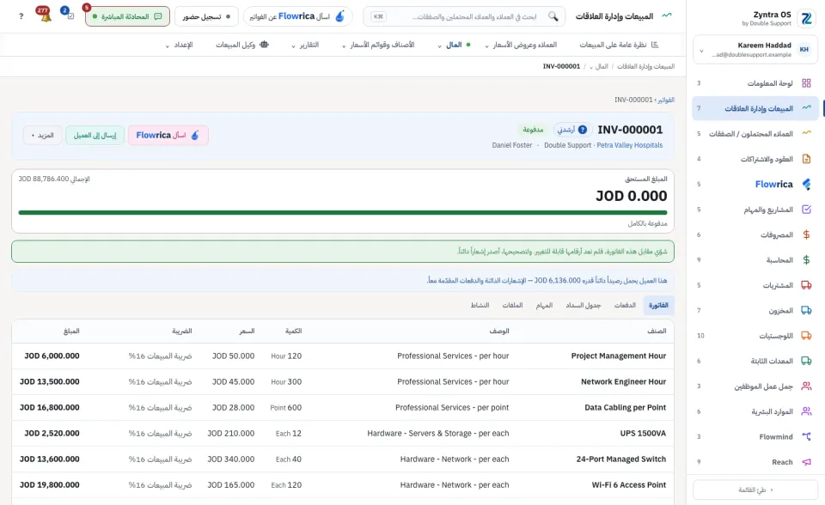
Task: Focus the customers and deals search field
Action: pos(464,16)
